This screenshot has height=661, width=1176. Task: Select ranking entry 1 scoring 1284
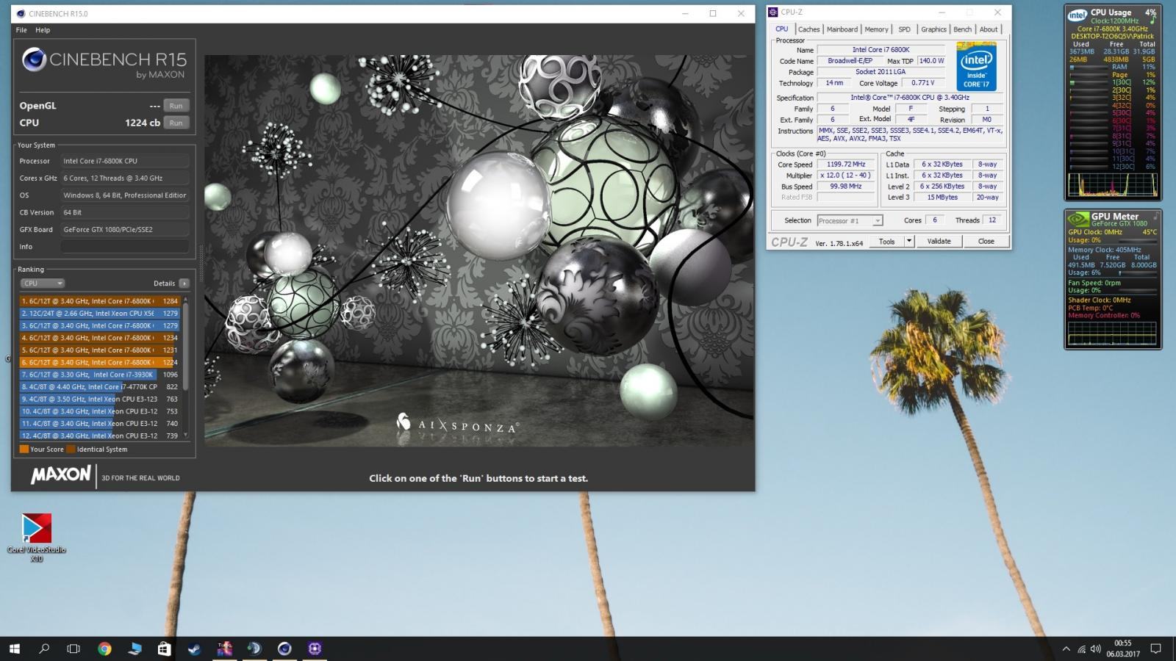click(x=100, y=301)
